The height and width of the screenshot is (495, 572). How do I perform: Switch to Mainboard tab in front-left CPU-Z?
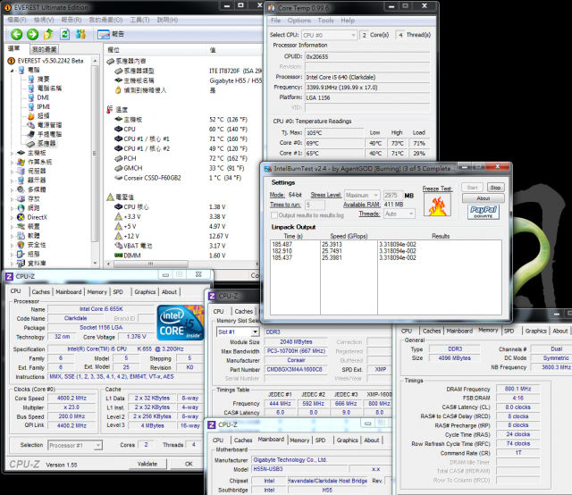(69, 292)
